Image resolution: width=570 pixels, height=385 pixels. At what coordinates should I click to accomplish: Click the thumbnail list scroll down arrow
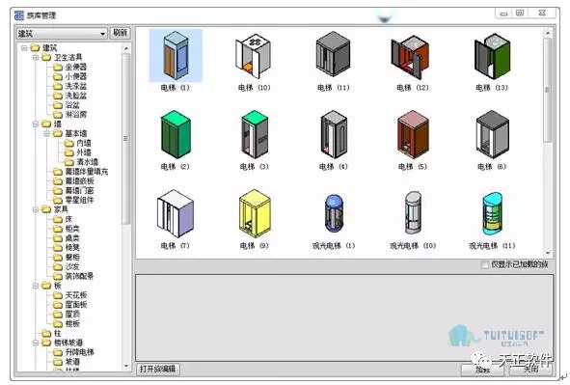coord(548,253)
